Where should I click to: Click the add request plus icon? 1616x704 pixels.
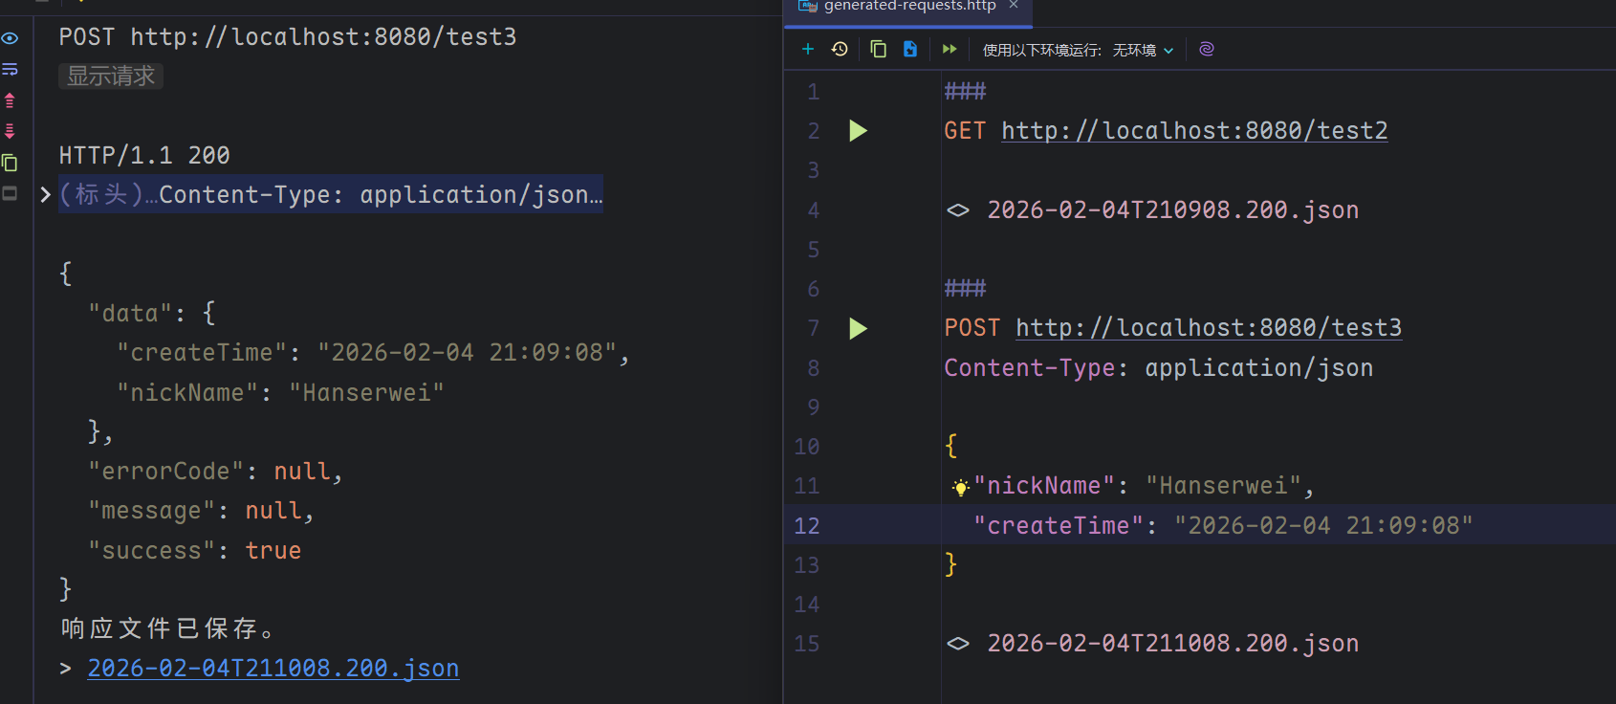pos(808,49)
